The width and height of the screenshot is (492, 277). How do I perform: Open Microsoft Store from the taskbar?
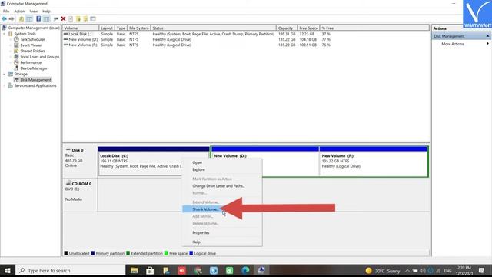150,270
